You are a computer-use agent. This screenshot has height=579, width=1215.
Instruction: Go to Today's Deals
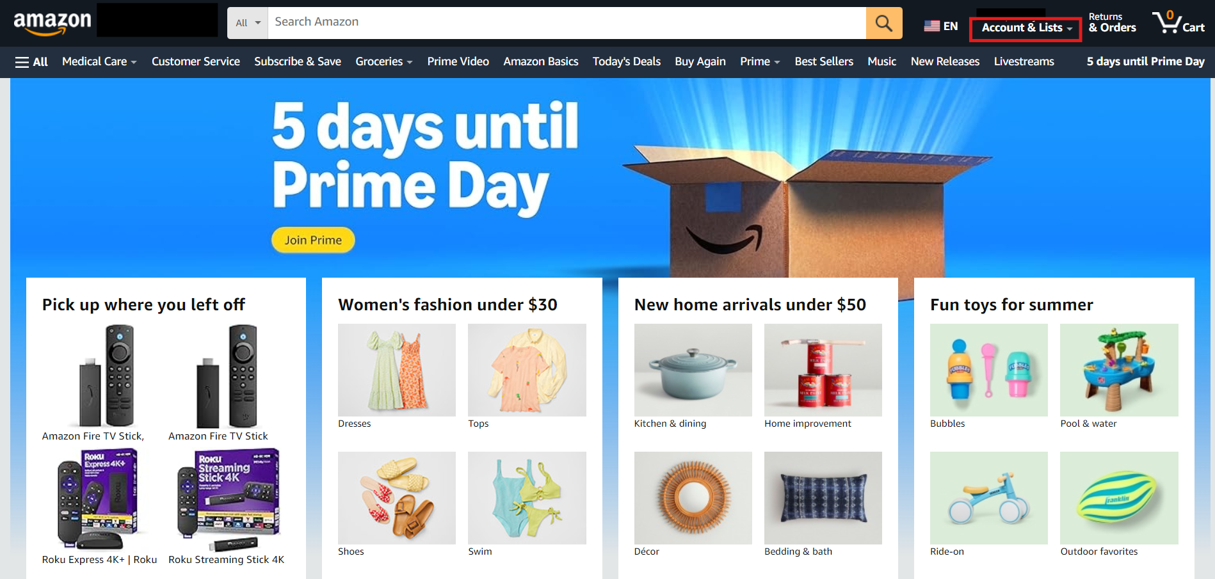click(x=626, y=61)
